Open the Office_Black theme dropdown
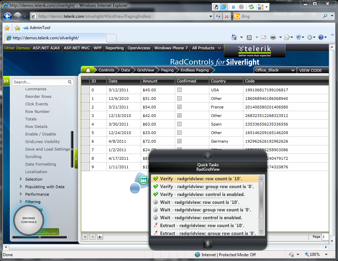338x261 pixels. point(275,70)
